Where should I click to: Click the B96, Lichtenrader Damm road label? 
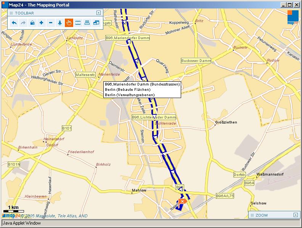coord(154,117)
